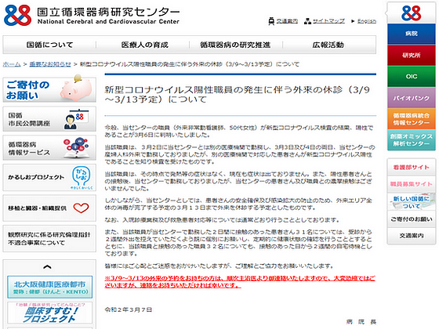439x329 pixels.
Task: Open the 看護部サイト link
Action: (412, 168)
